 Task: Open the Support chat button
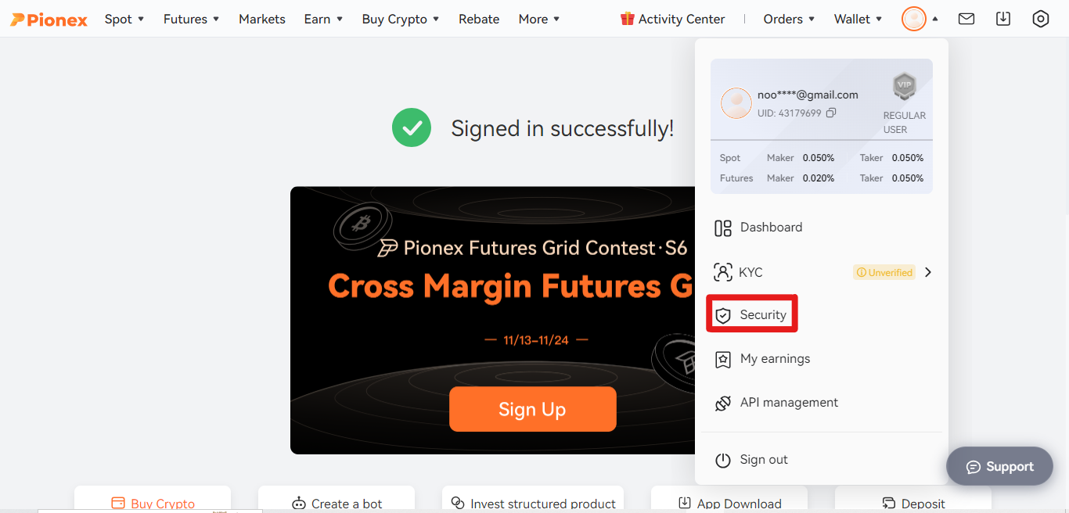click(x=999, y=467)
